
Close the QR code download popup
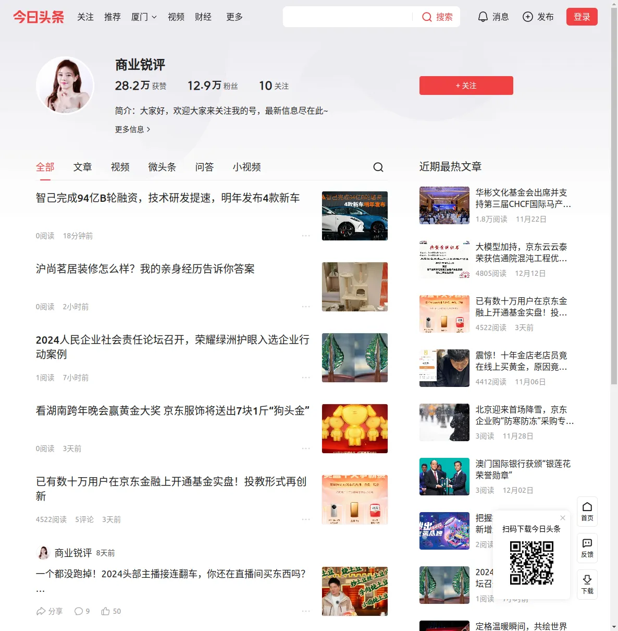click(x=563, y=518)
